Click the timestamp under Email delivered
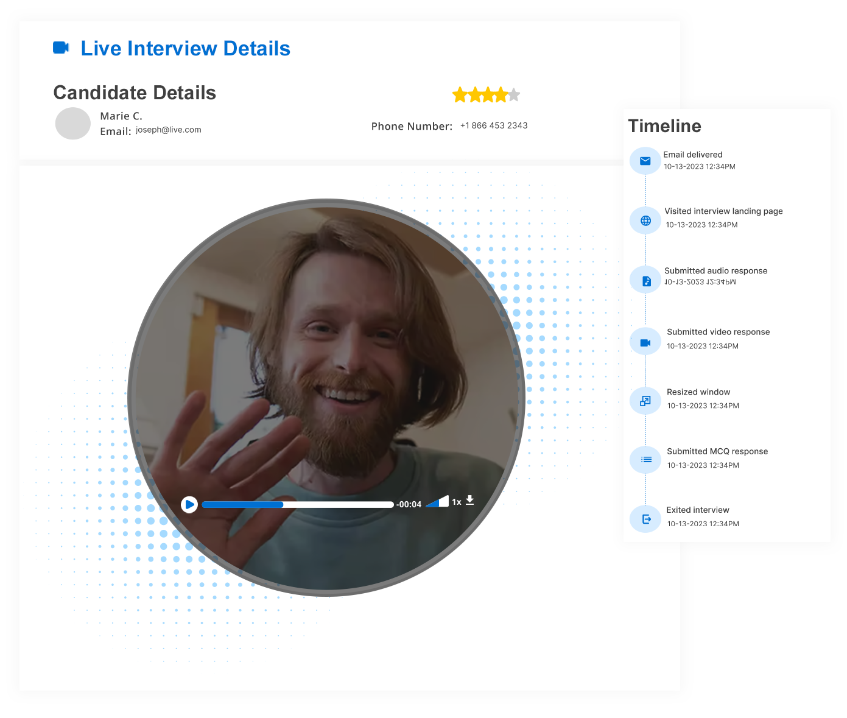This screenshot has height=718, width=847. [x=700, y=166]
